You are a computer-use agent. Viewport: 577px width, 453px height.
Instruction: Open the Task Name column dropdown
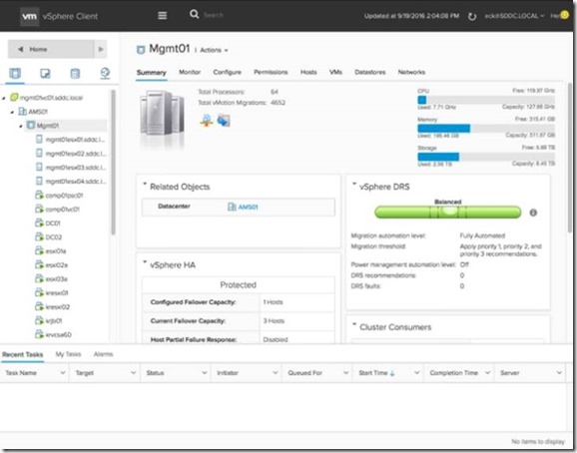(x=63, y=372)
